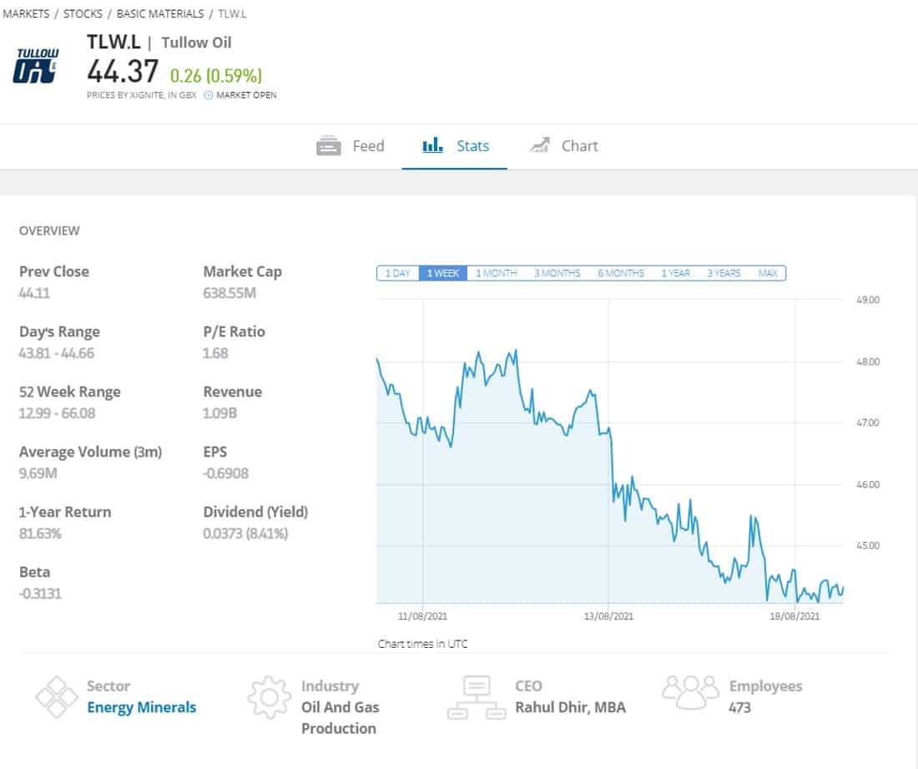Go to the BASIC MATERIALS breadcrumb

[160, 13]
